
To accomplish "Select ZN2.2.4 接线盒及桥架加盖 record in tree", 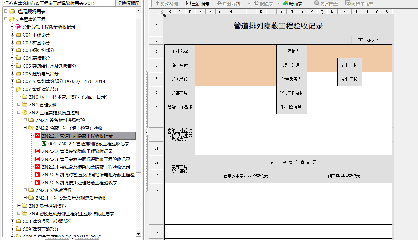I will tap(86, 167).
